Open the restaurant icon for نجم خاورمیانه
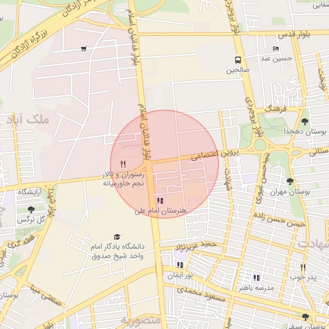 click(123, 164)
